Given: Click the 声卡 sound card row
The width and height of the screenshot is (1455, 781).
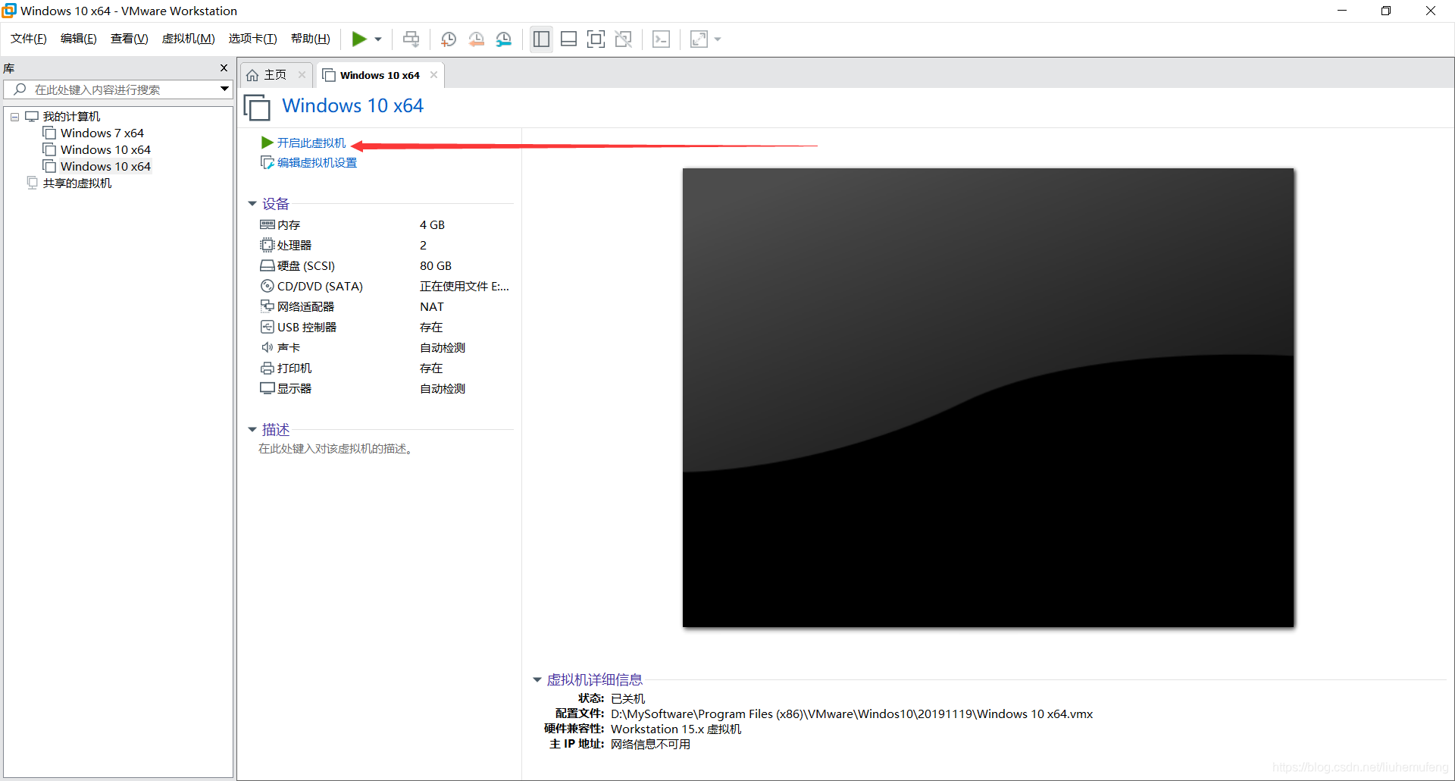Looking at the screenshot, I should coord(386,348).
